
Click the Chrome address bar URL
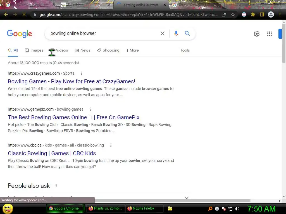point(128,14)
